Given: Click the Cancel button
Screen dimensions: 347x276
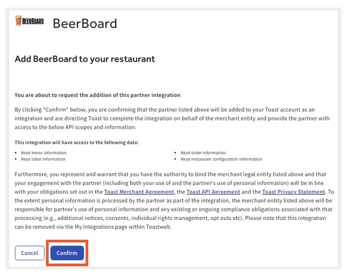Looking at the screenshot, I should pyautogui.click(x=30, y=253).
